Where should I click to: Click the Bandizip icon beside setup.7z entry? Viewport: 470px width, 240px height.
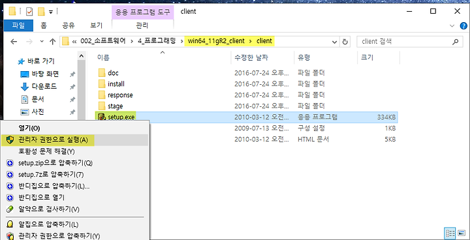pyautogui.click(x=10, y=174)
